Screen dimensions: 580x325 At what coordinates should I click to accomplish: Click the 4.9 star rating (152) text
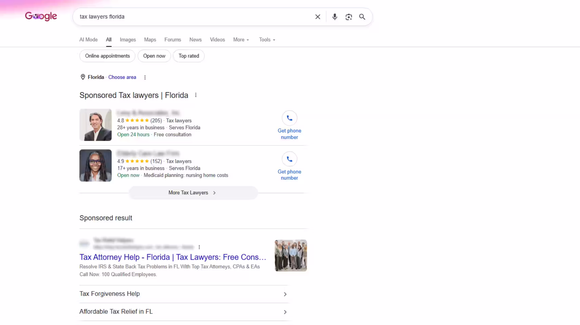[140, 161]
